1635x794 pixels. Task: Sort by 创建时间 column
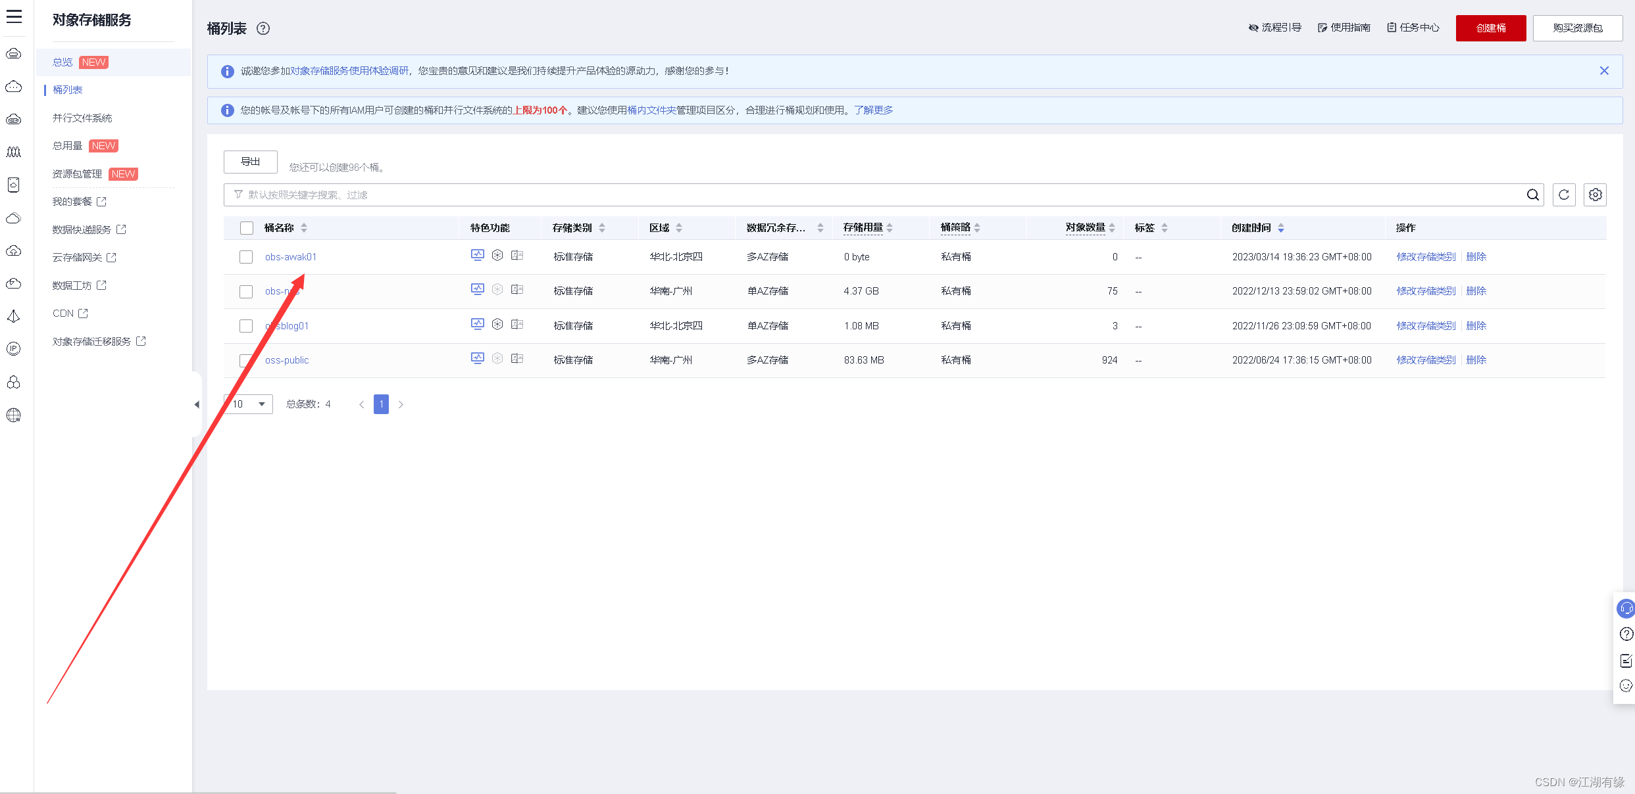(x=1281, y=228)
